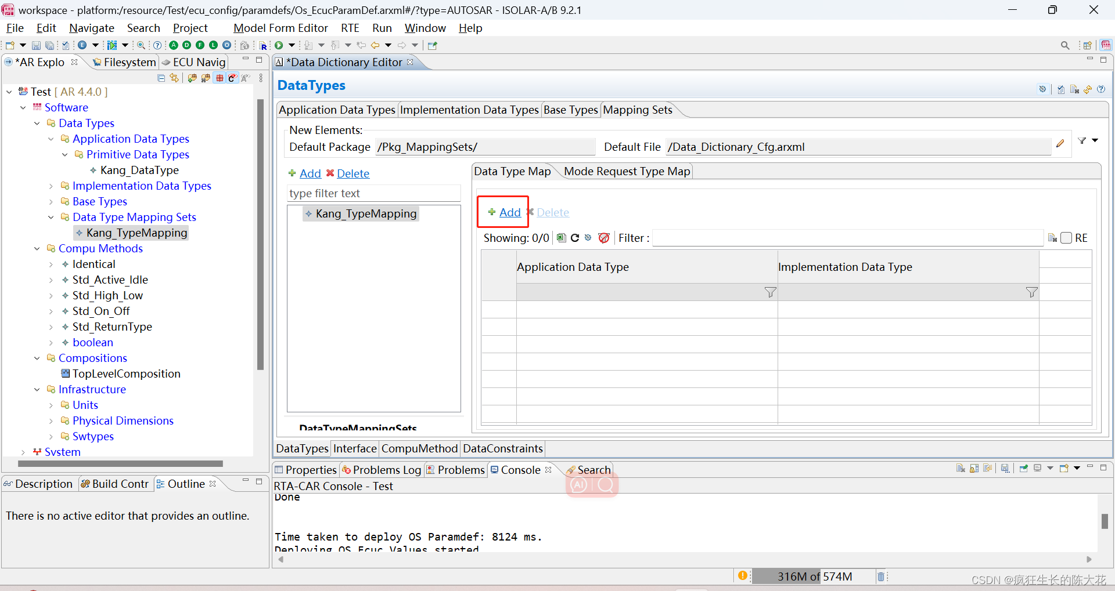Expand the Implementation Data Types node
Image resolution: width=1115 pixels, height=591 pixels.
(x=51, y=186)
